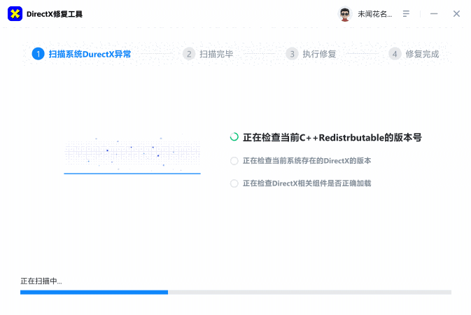Open the hamburger menu icon
The width and height of the screenshot is (471, 315).
coord(406,14)
